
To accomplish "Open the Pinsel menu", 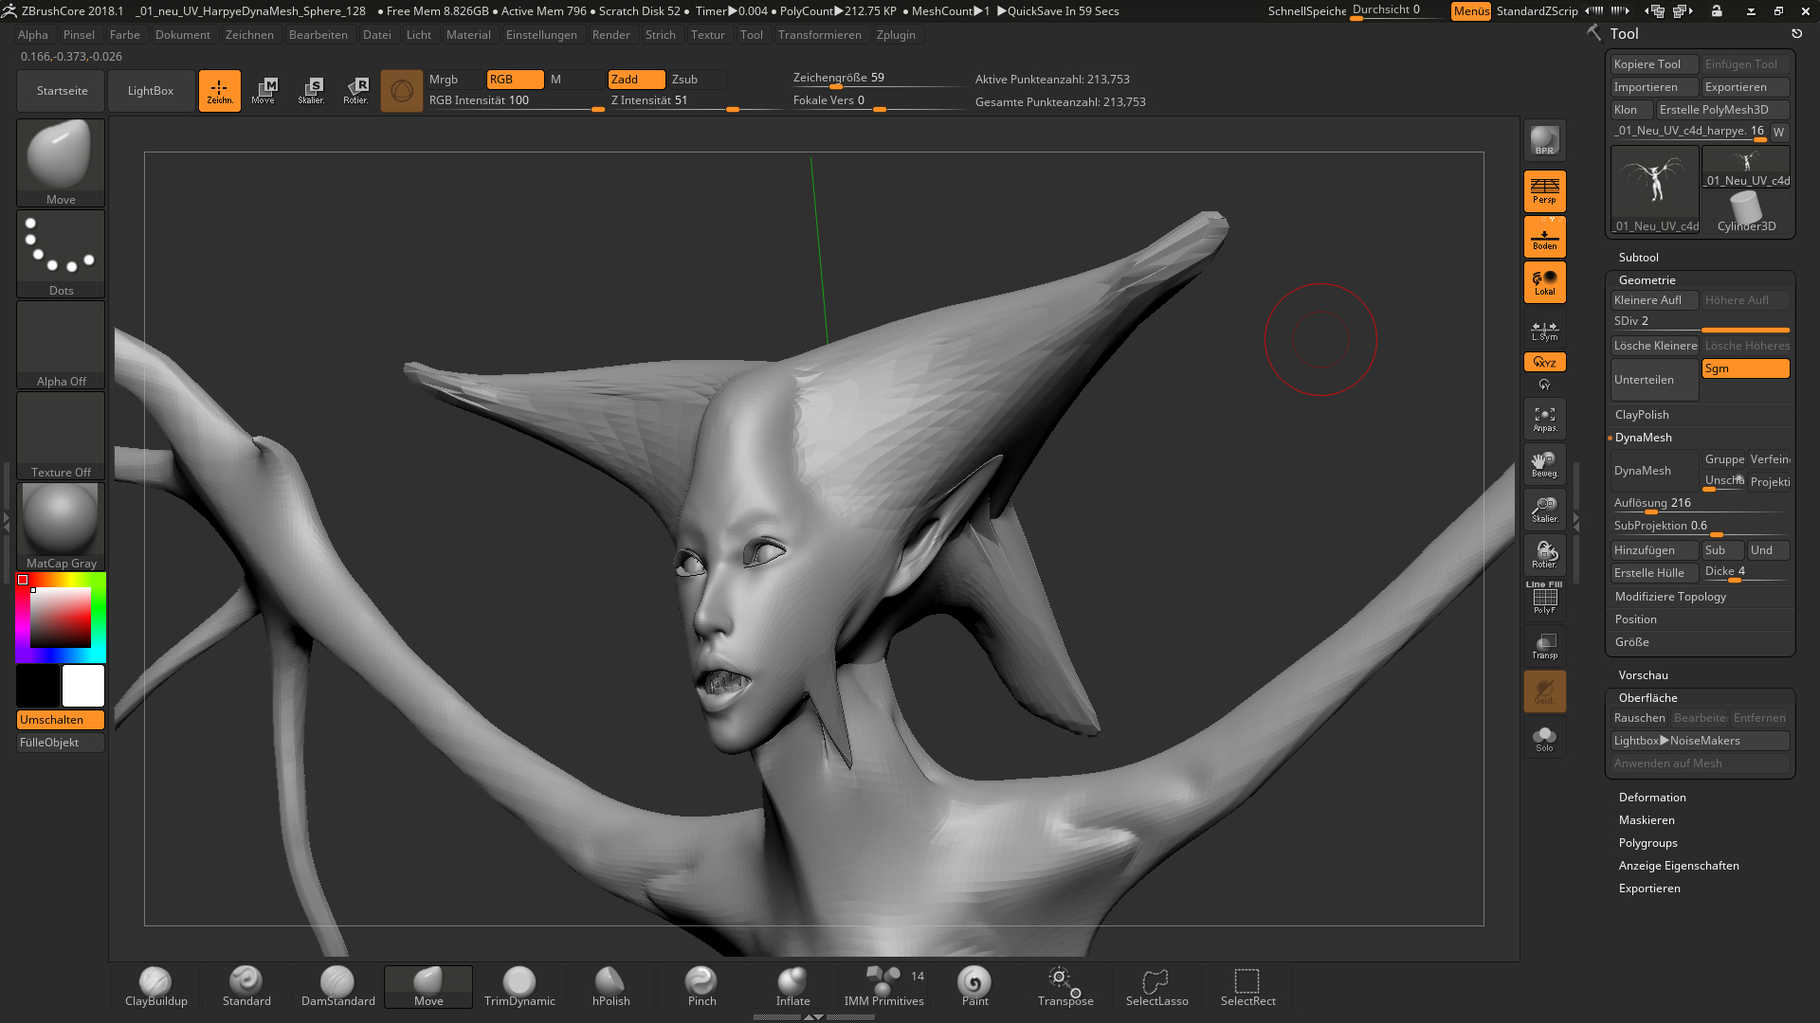I will pyautogui.click(x=79, y=35).
